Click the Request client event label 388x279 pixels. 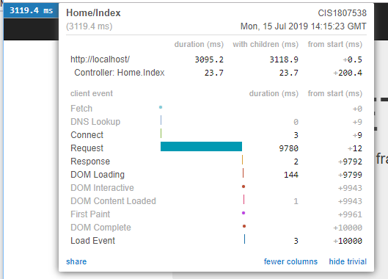click(x=87, y=148)
